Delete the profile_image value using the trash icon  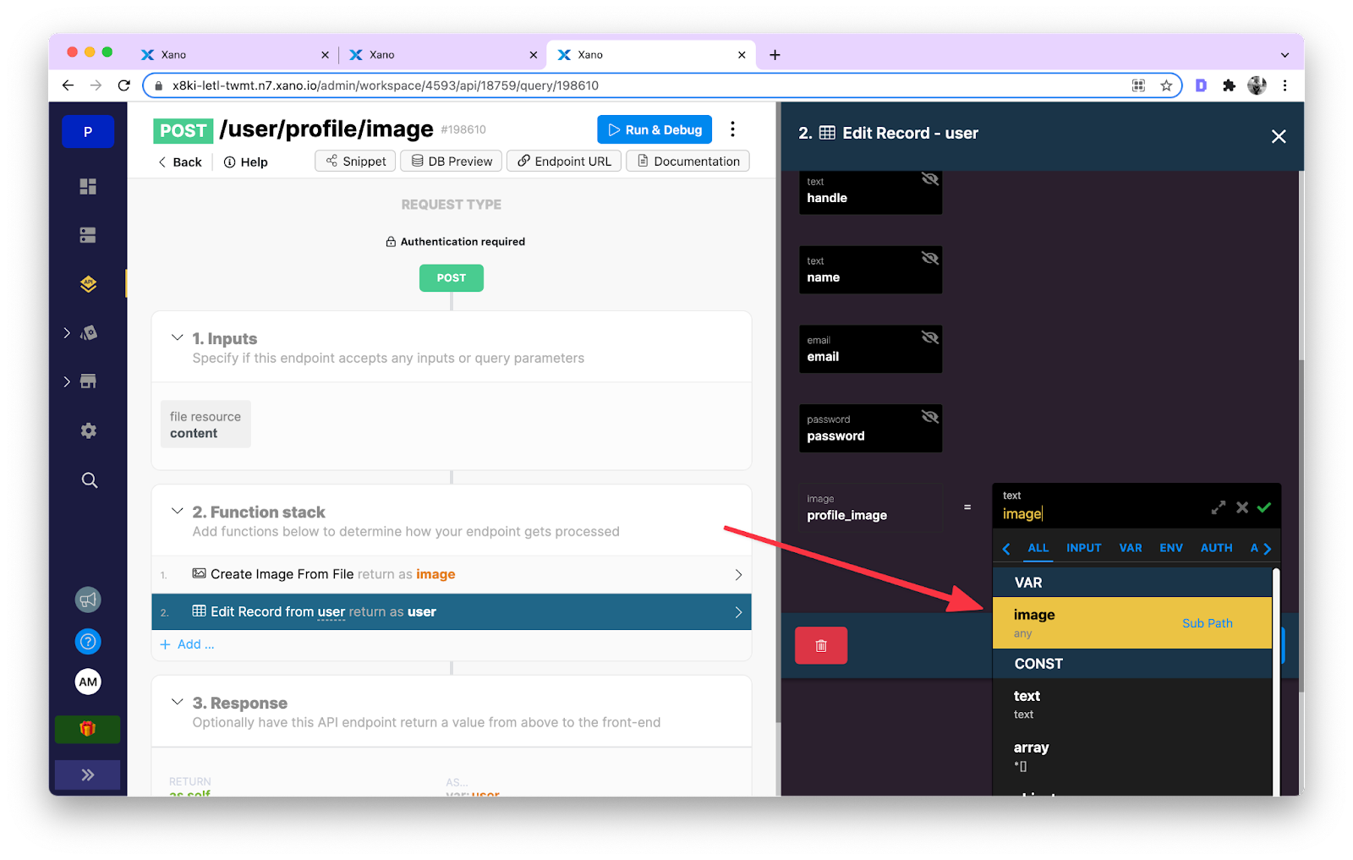[x=819, y=644]
